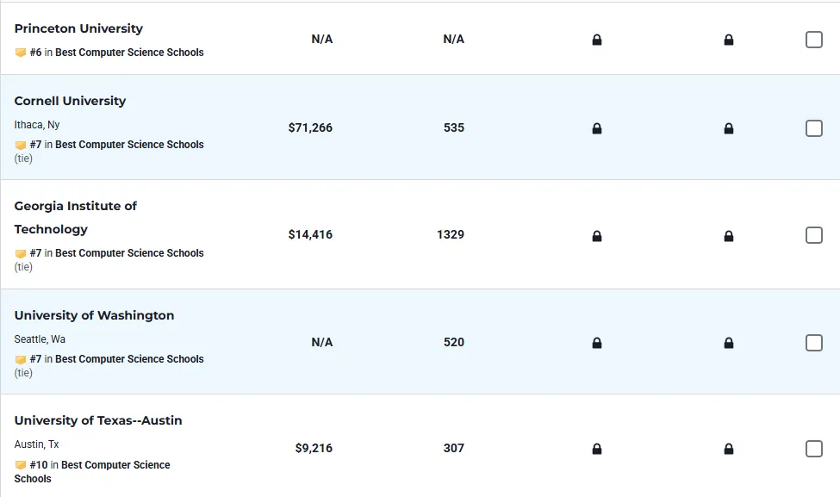Click the right lock icon in Georgia Tech row
This screenshot has height=497, width=840.
729,236
